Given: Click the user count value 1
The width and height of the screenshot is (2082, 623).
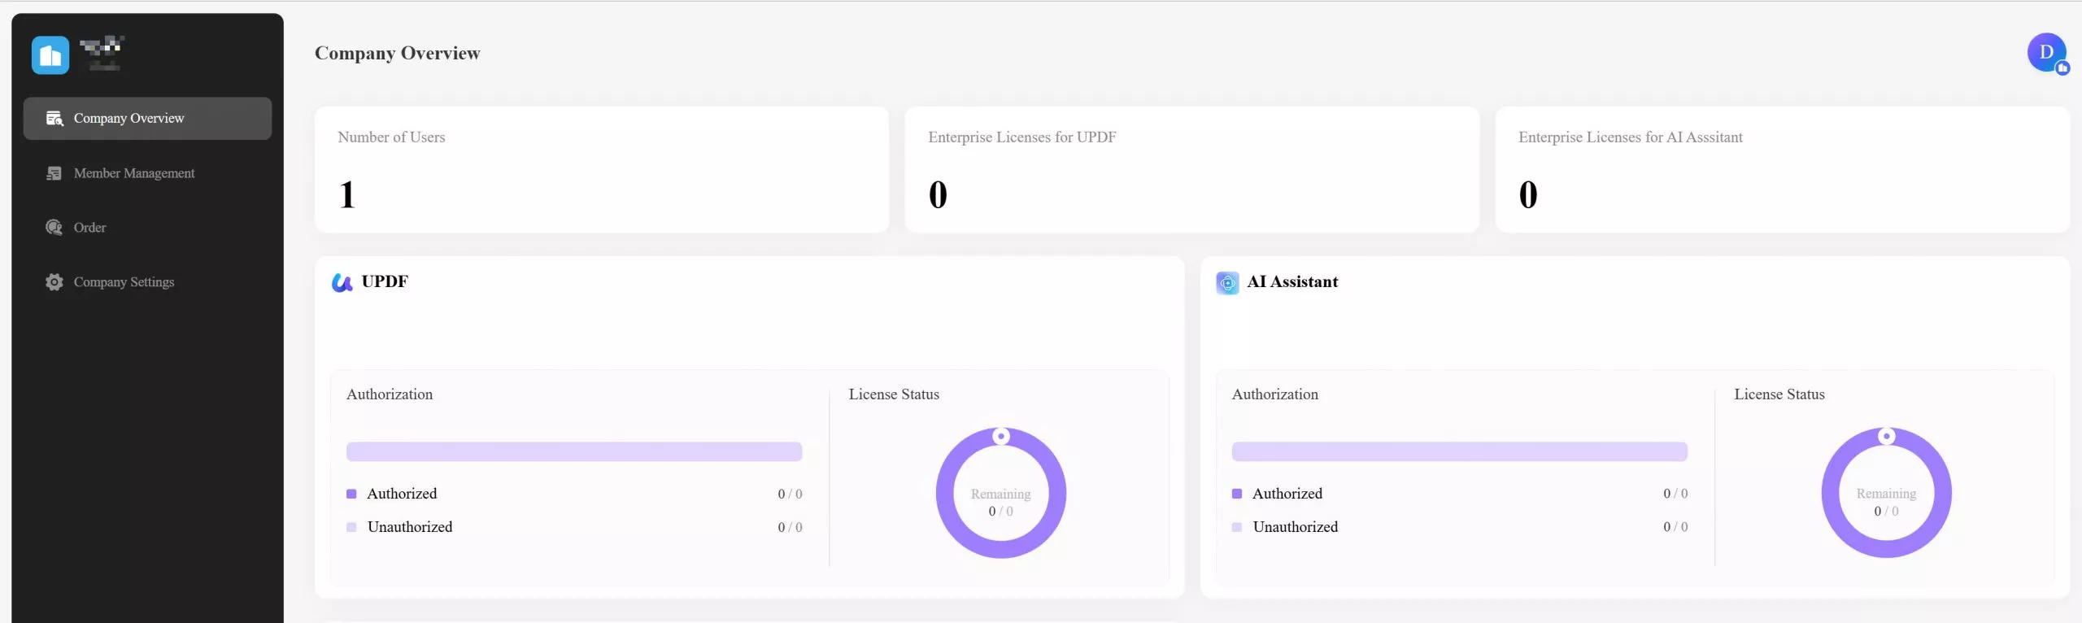Looking at the screenshot, I should tap(347, 194).
